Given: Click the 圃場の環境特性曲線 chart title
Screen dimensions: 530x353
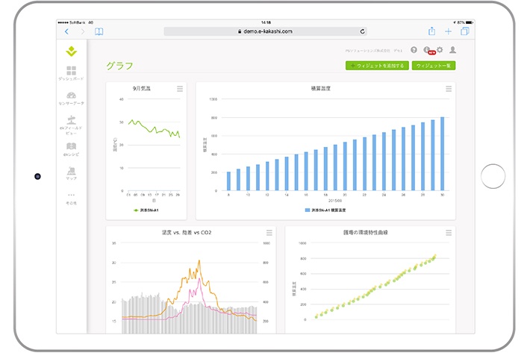Looking at the screenshot, I should click(365, 232).
